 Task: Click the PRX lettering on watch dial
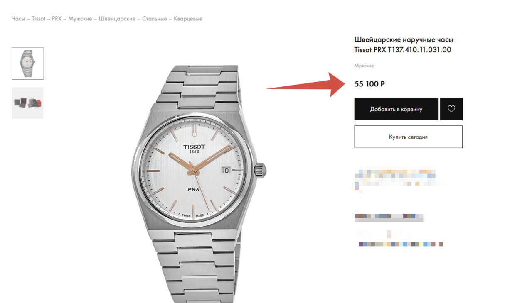[x=194, y=189]
